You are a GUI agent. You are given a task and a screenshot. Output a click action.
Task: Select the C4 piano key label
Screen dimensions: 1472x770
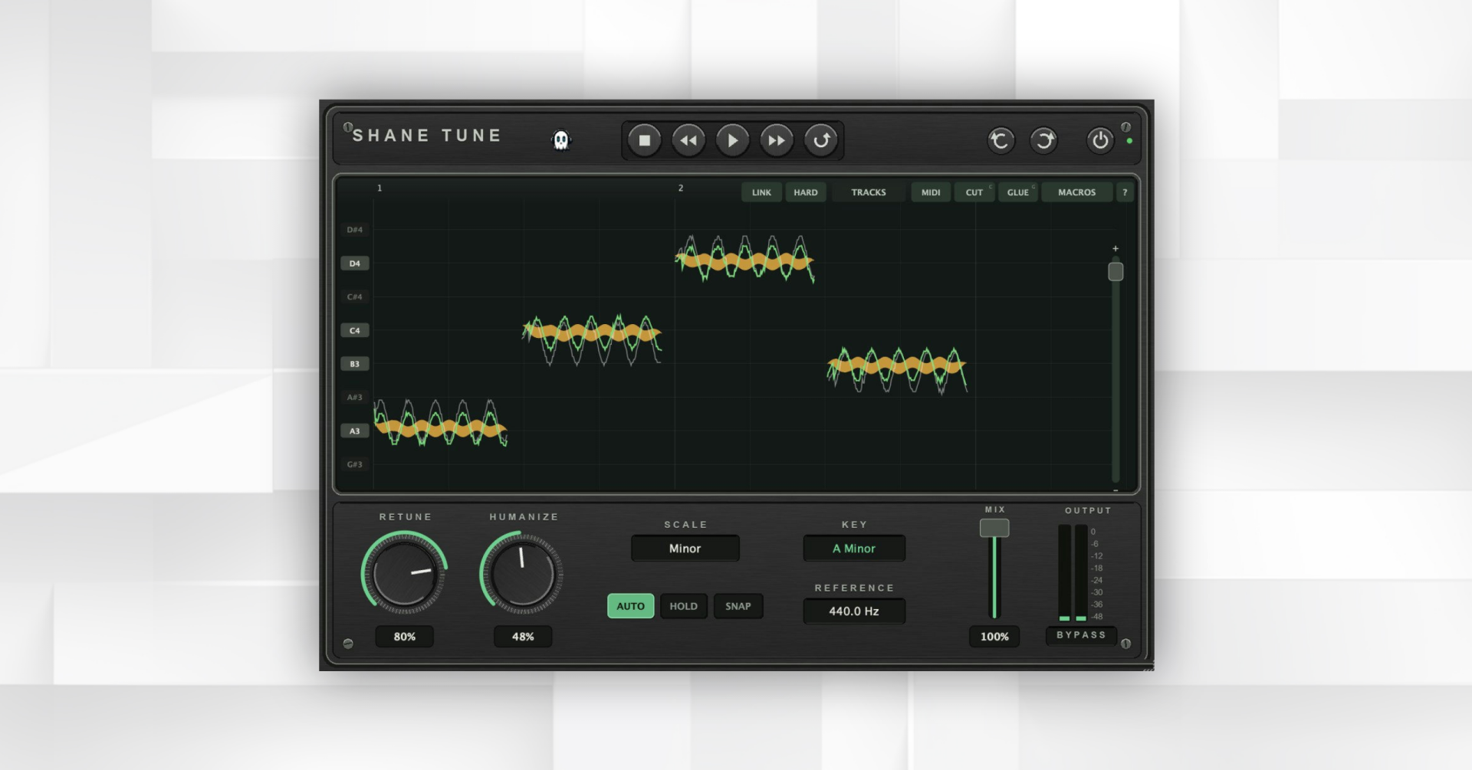(354, 330)
